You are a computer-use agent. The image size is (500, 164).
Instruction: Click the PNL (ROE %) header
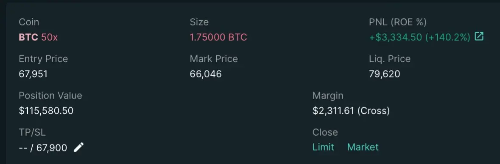pos(398,22)
